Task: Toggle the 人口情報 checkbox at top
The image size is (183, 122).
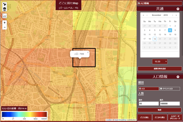Action: coord(139,3)
